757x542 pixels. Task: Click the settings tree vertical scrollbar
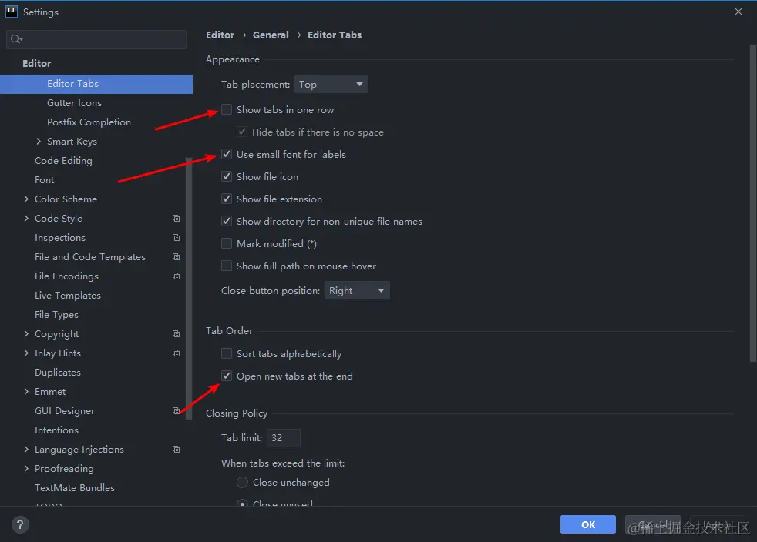pos(189,289)
